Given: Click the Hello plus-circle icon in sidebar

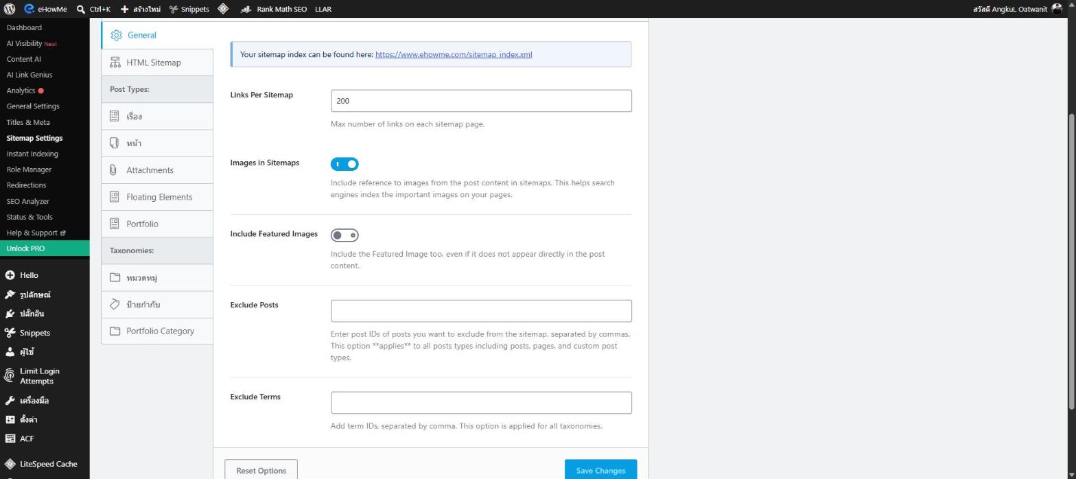Looking at the screenshot, I should tap(10, 275).
